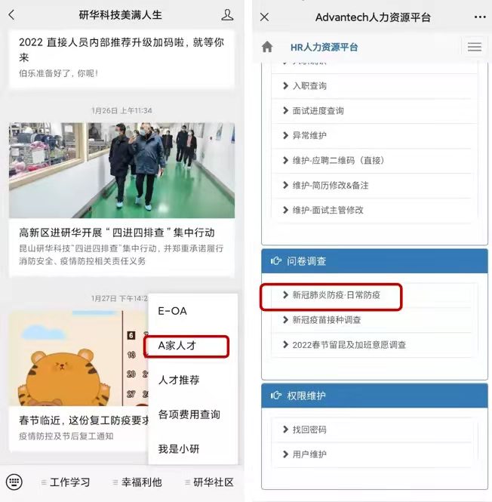Open the hamburger menu icon on the HR platform
Viewport: 492px width, 502px height.
tap(475, 47)
